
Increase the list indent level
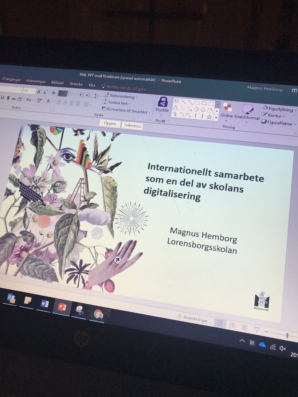click(88, 95)
